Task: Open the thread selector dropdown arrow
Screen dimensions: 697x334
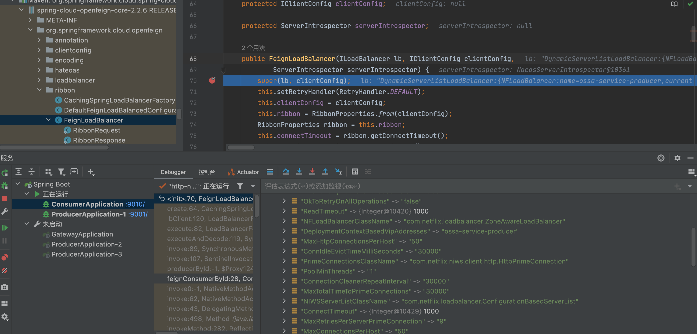Action: (253, 186)
